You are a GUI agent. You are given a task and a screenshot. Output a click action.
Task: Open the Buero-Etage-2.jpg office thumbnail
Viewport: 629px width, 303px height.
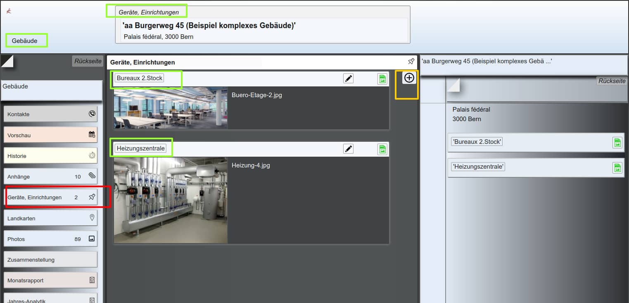[x=171, y=108]
